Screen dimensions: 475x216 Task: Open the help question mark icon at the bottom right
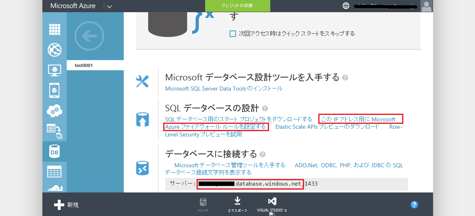pyautogui.click(x=414, y=205)
